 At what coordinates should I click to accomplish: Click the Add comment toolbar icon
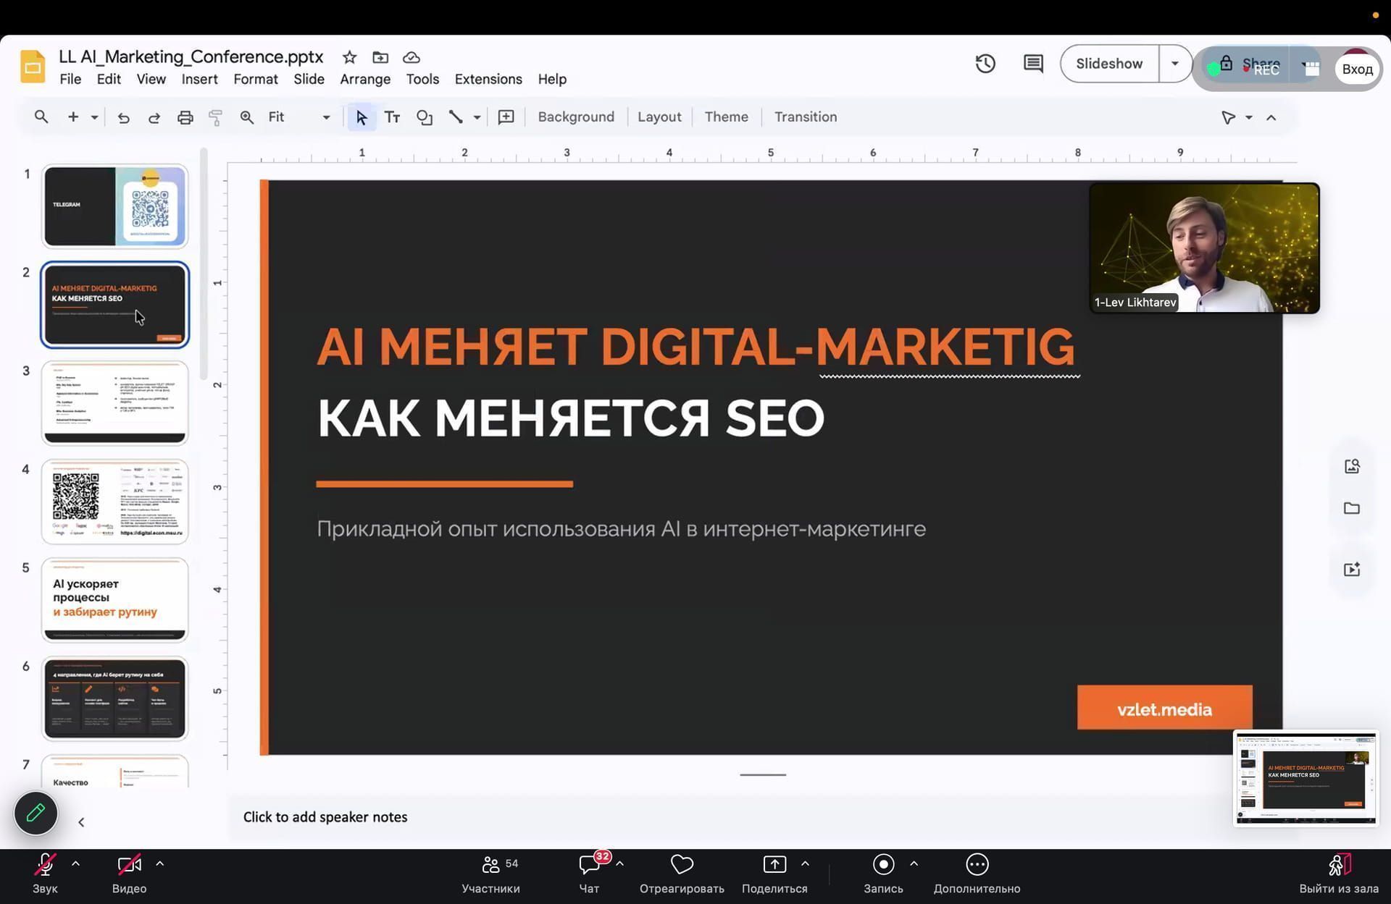(x=506, y=117)
